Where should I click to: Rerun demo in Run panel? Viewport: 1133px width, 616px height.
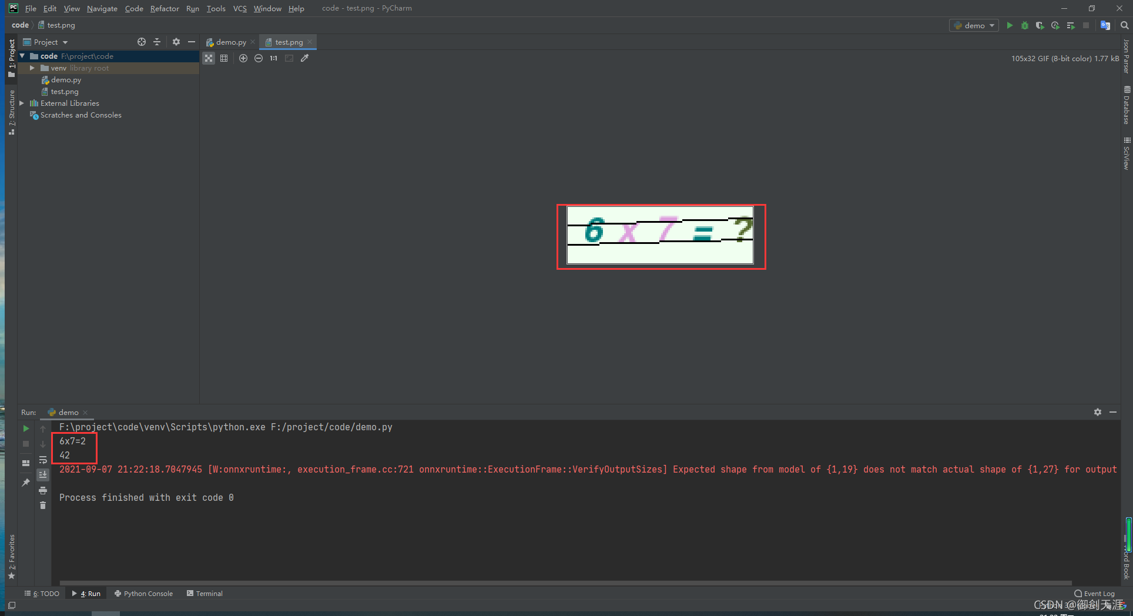[x=26, y=428]
